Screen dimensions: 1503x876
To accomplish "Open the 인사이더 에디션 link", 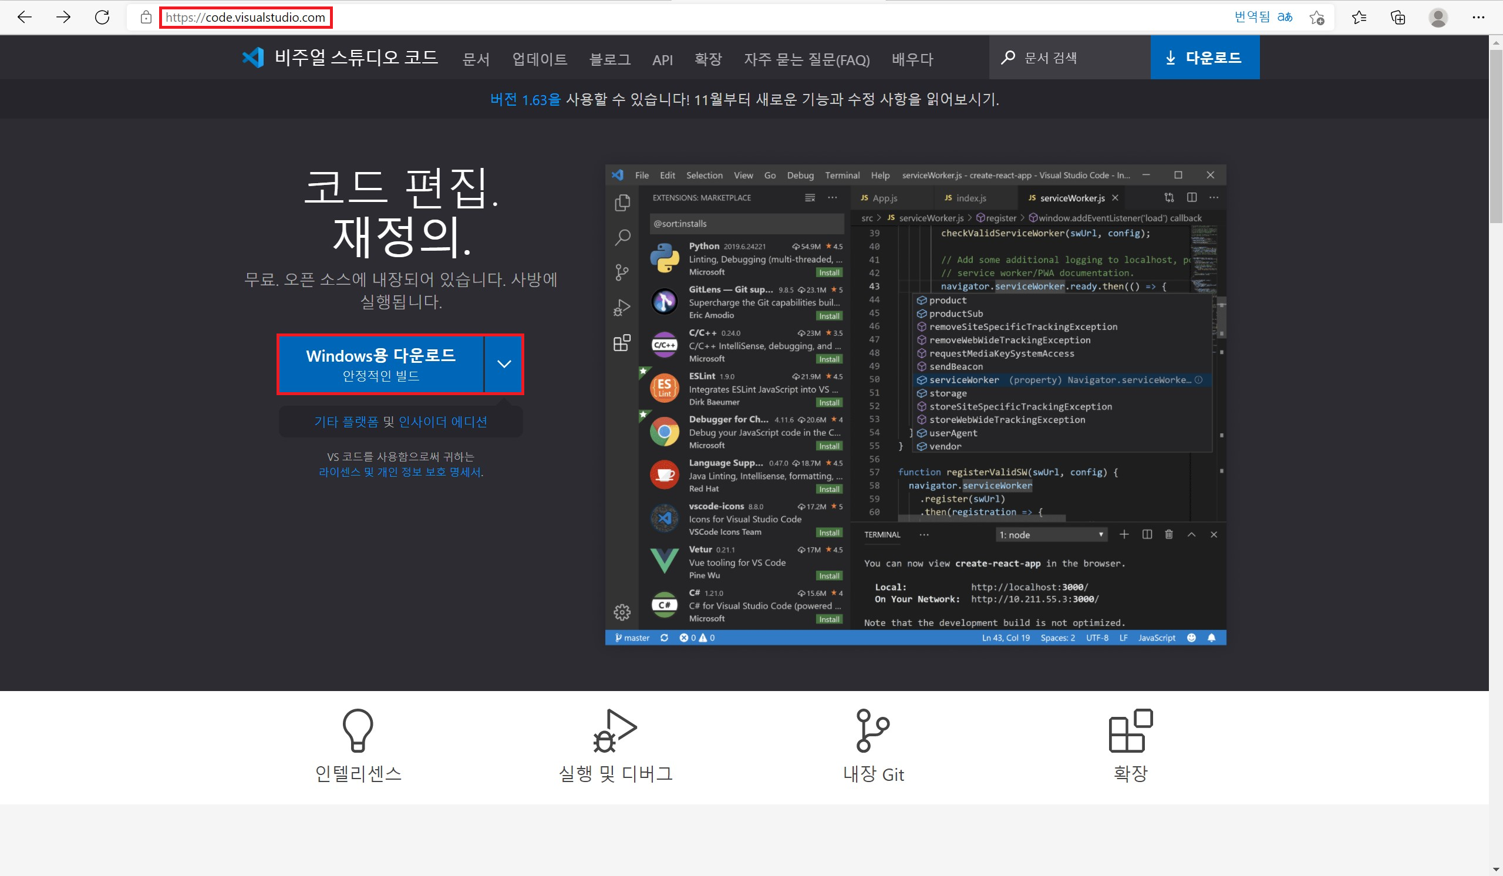I will pyautogui.click(x=443, y=422).
